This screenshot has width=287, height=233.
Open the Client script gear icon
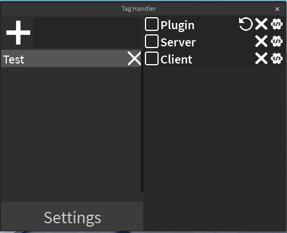coord(277,58)
